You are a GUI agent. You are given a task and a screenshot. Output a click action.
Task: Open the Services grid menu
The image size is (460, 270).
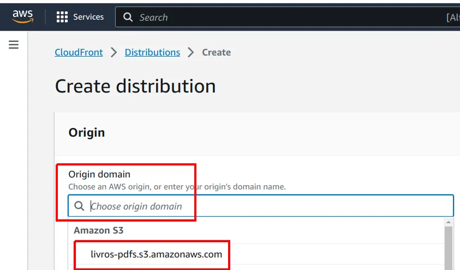(62, 17)
